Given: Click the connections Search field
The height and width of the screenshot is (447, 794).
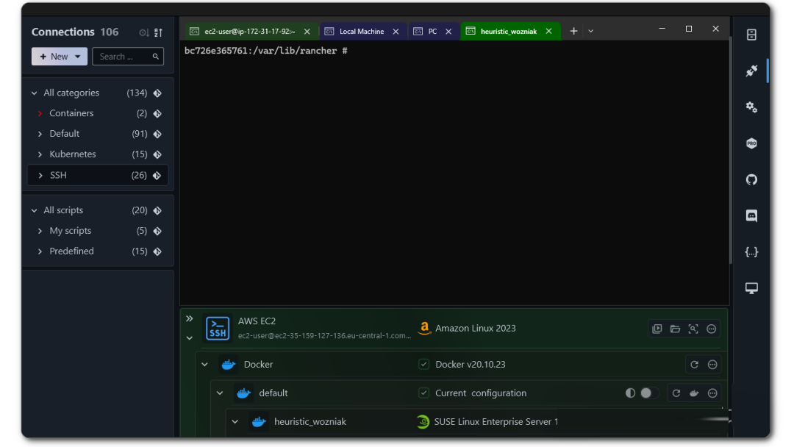Looking at the screenshot, I should point(121,57).
